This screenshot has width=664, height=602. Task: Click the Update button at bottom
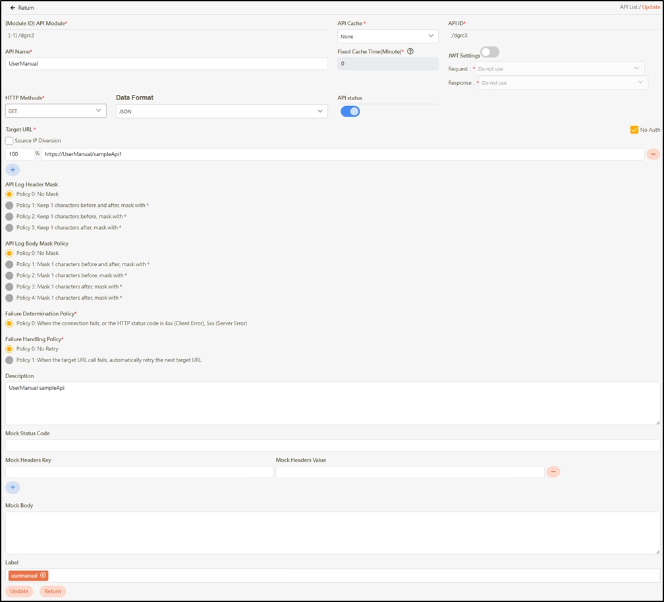[x=19, y=591]
